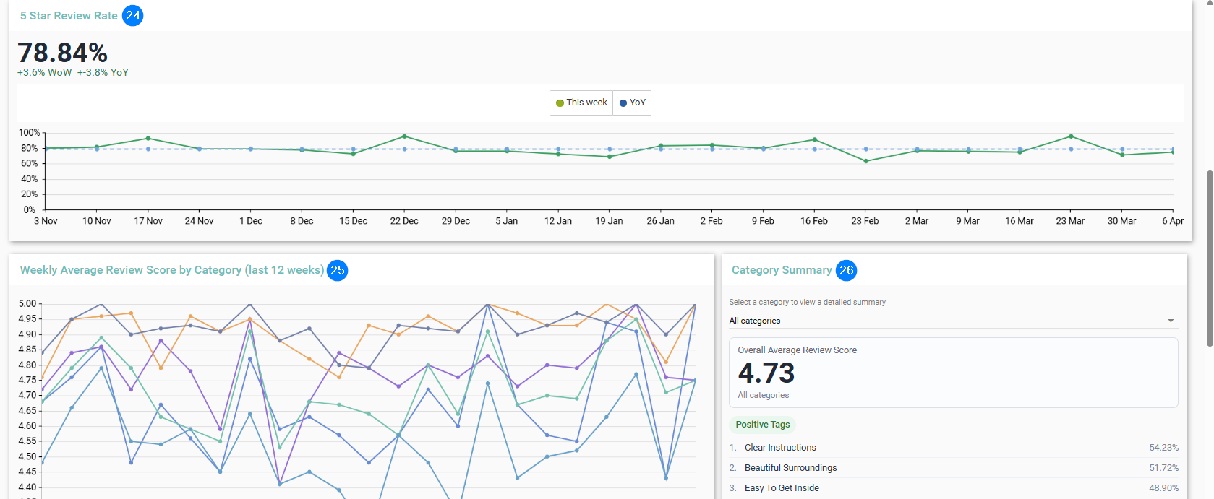1214x499 pixels.
Task: Click the 23 Feb low data point
Action: (x=865, y=161)
